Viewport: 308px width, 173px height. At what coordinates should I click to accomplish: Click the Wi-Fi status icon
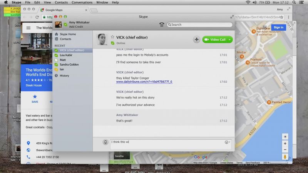point(248,2)
